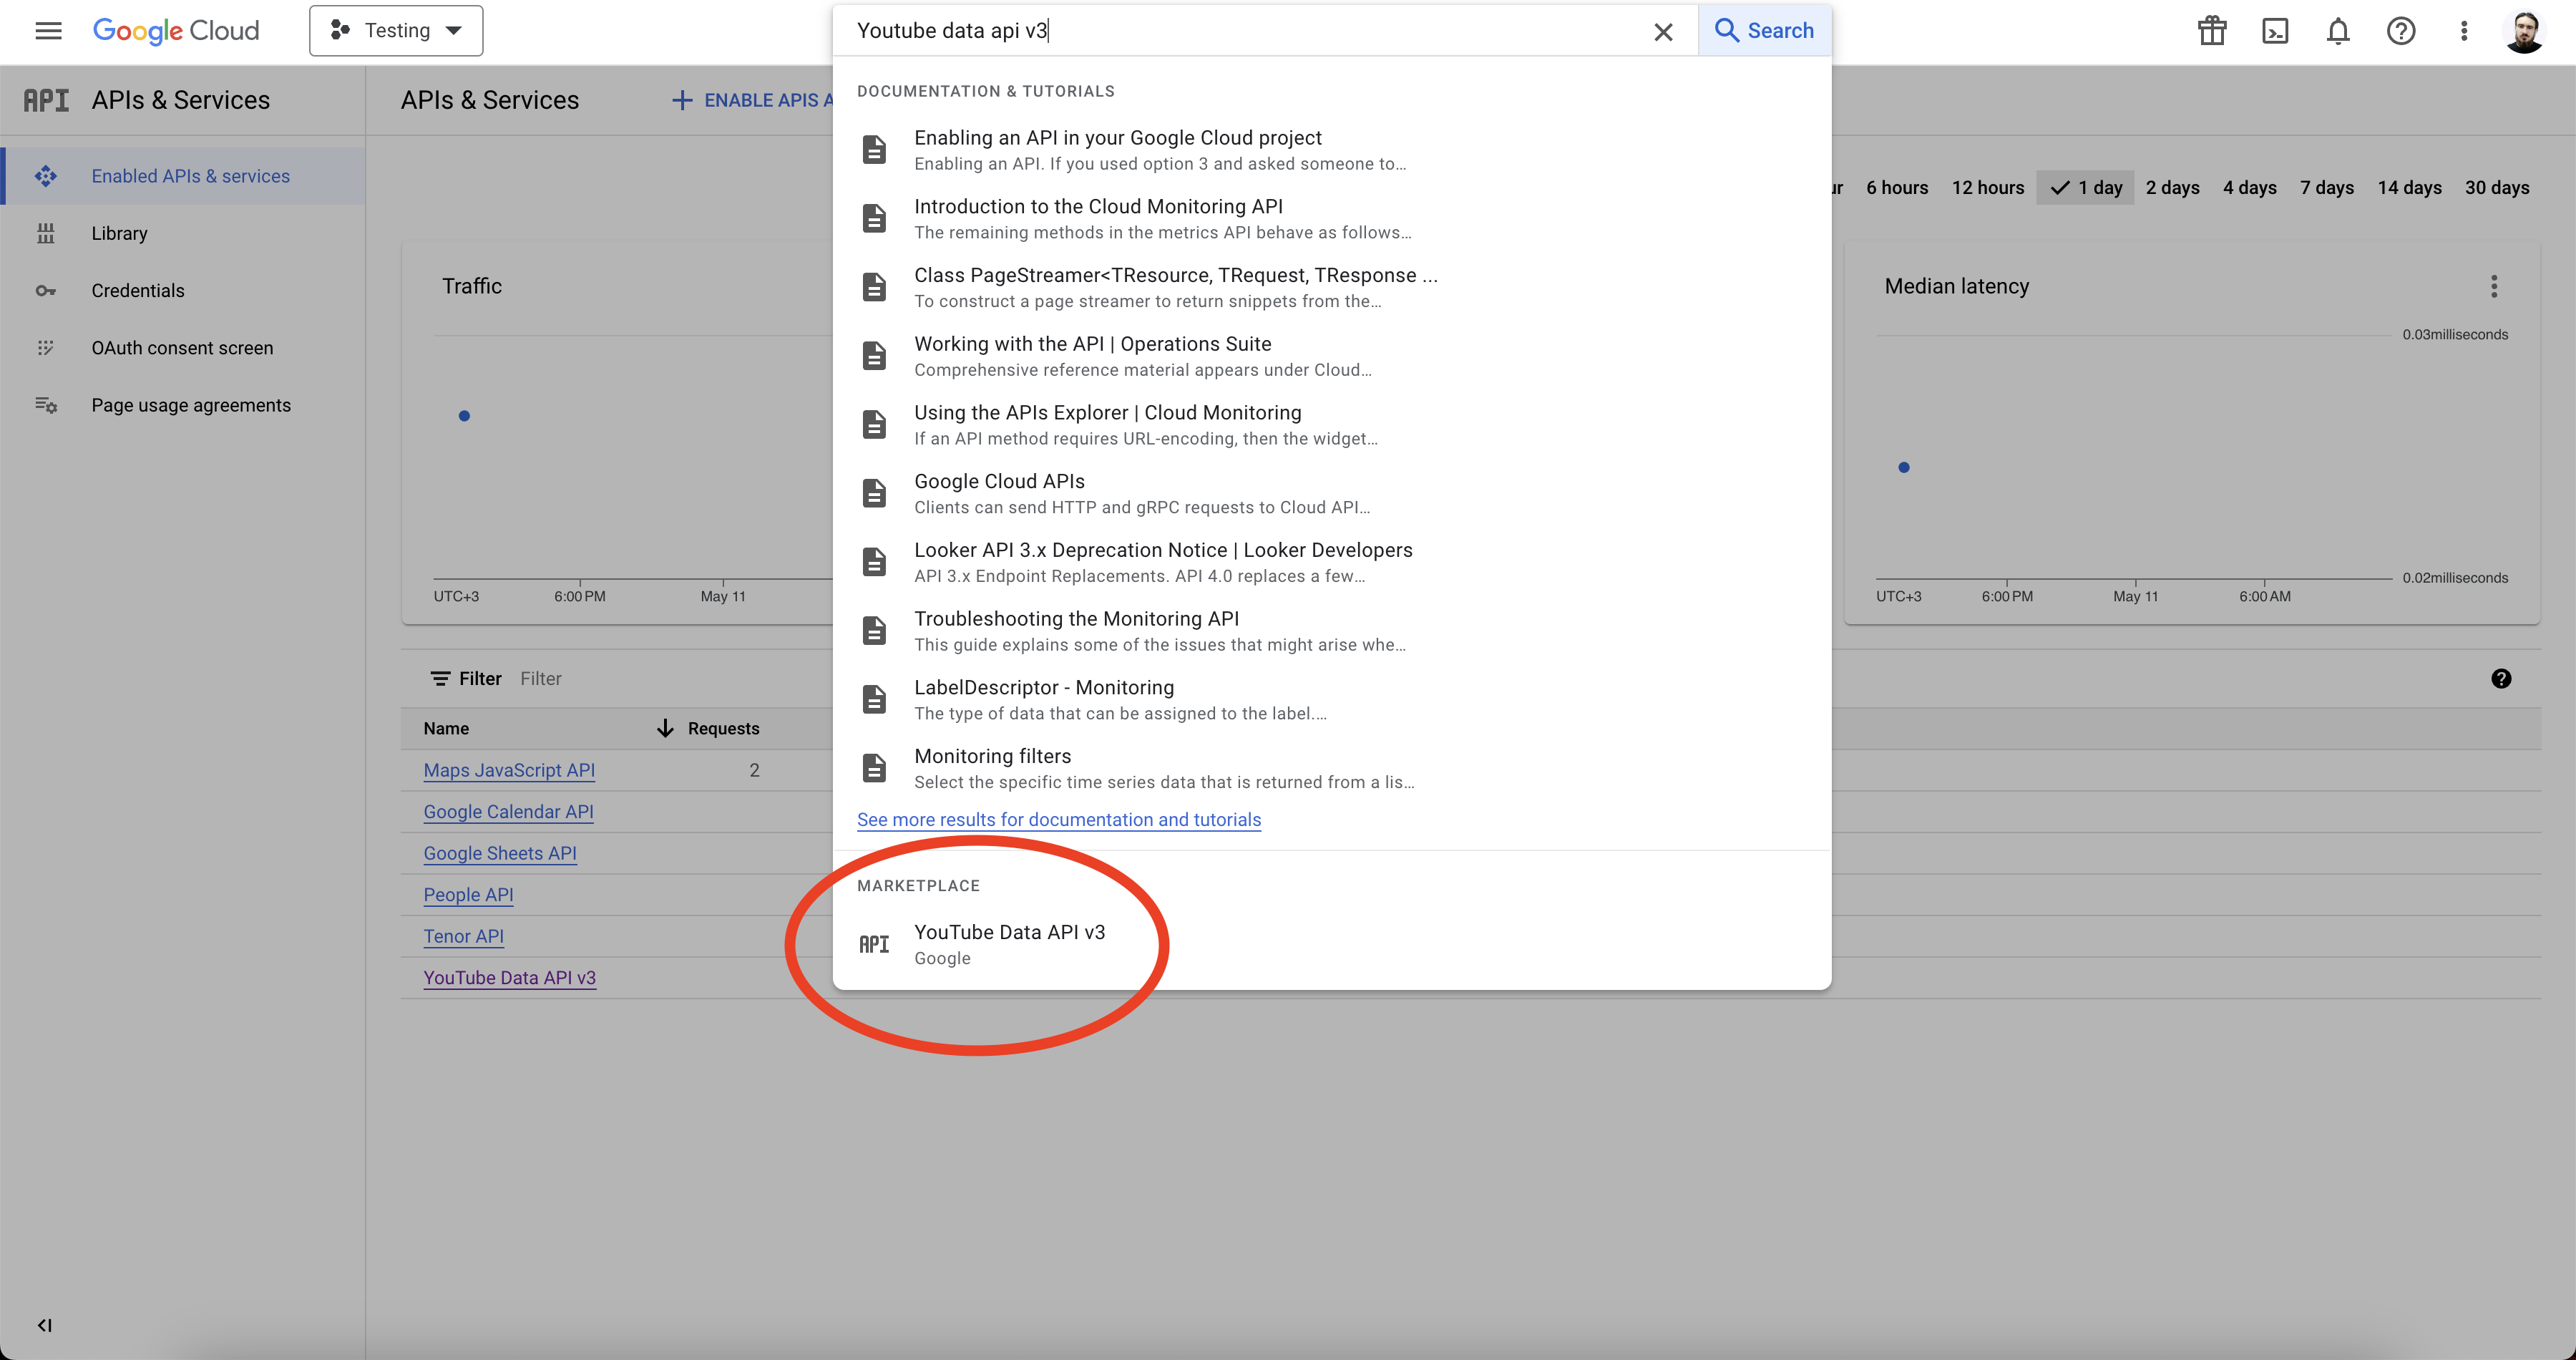Screen dimensions: 2576x1360
Task: Open Introduction to the Cloud Monitoring API result
Action: [x=1332, y=219]
